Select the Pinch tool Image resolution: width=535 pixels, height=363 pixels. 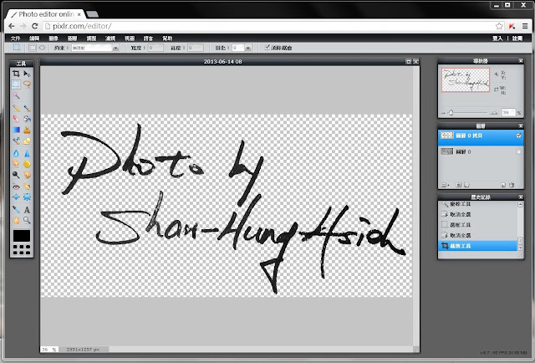27,197
